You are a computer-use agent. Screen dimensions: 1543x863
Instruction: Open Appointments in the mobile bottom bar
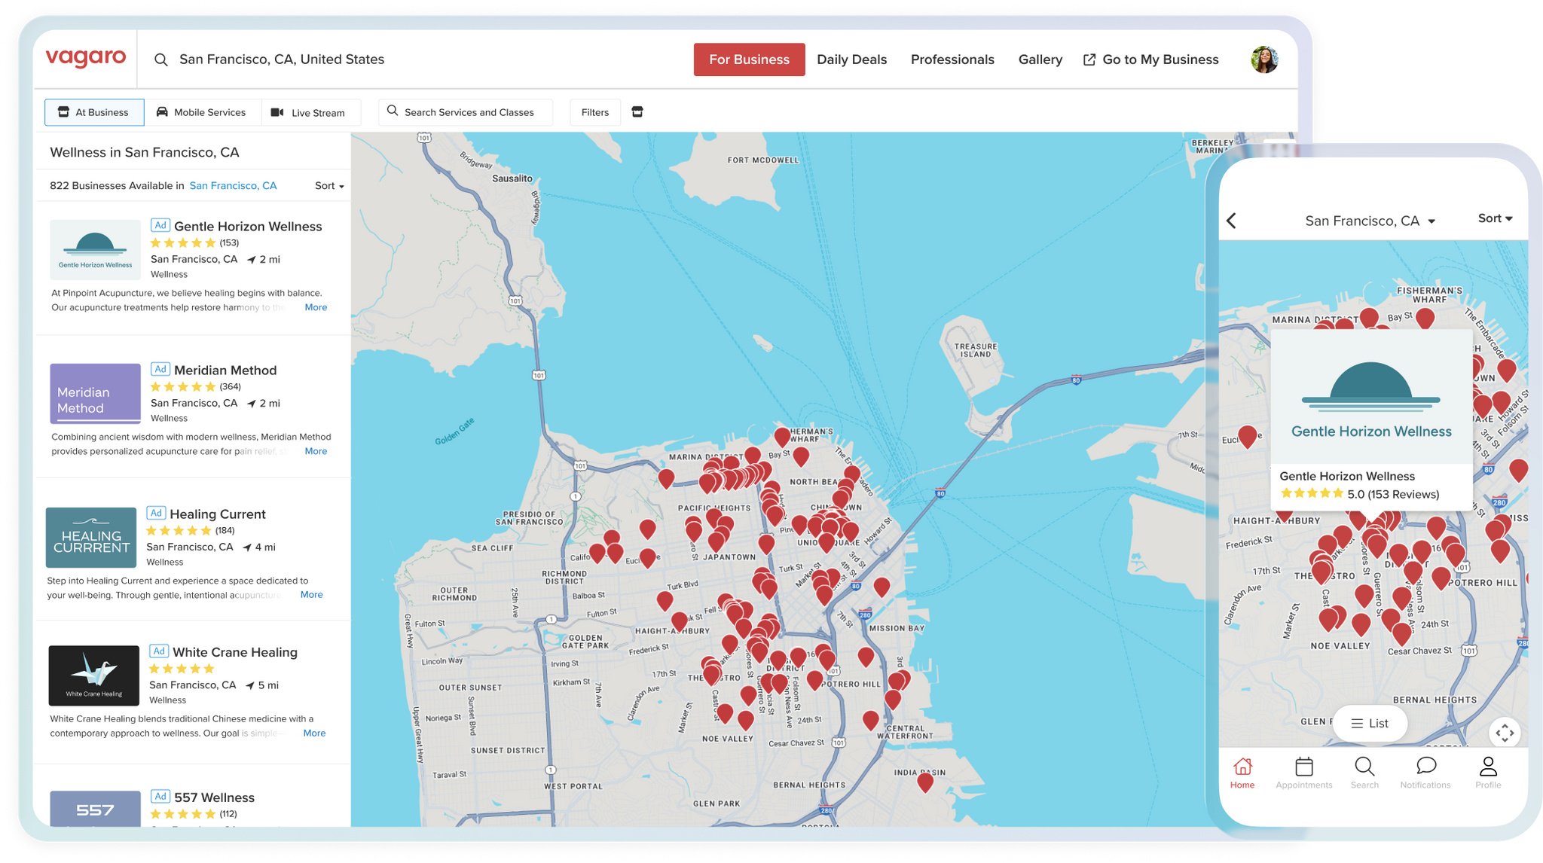1304,773
